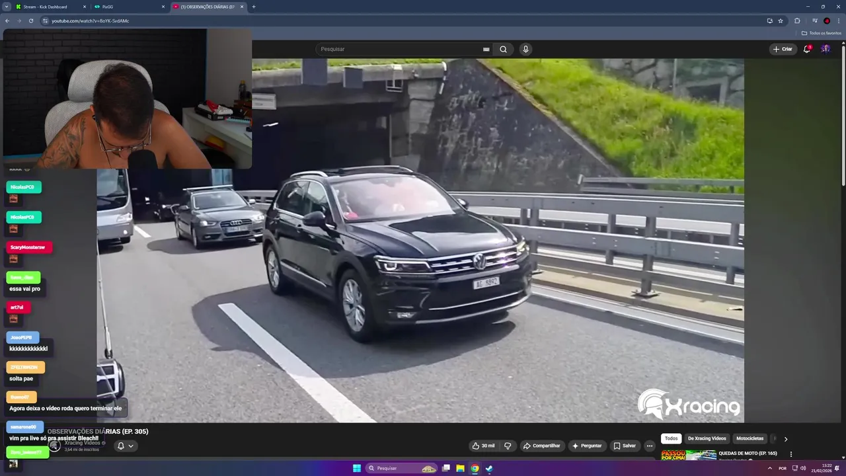The width and height of the screenshot is (846, 476).
Task: Go back with the browser back arrow
Action: click(7, 20)
